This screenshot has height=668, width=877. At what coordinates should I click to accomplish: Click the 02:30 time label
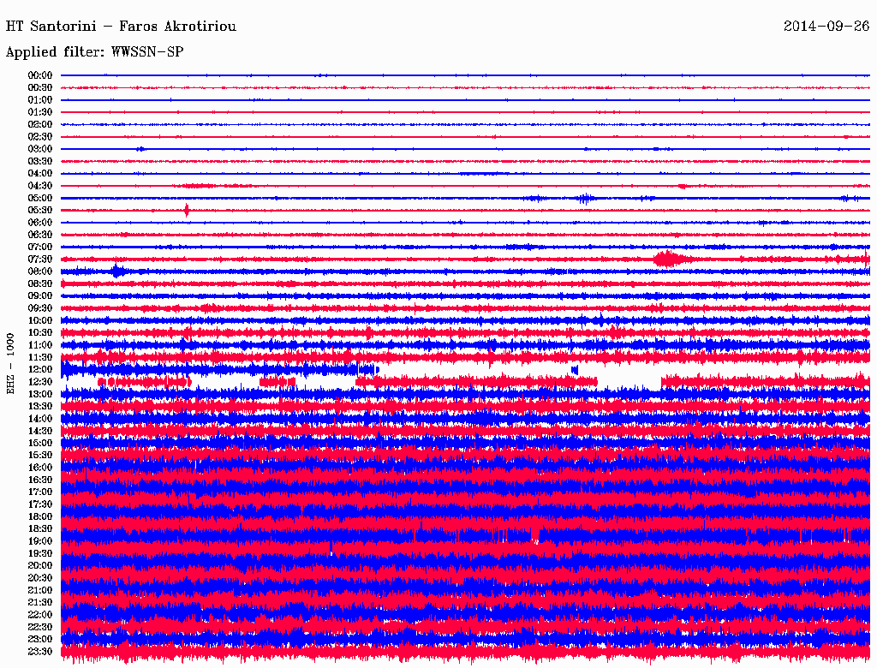pyautogui.click(x=39, y=136)
